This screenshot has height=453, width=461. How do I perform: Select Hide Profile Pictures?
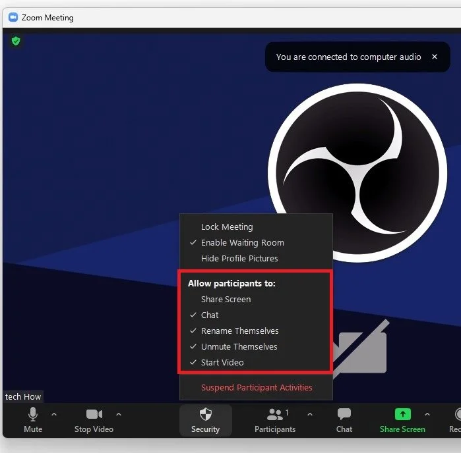(x=256, y=258)
